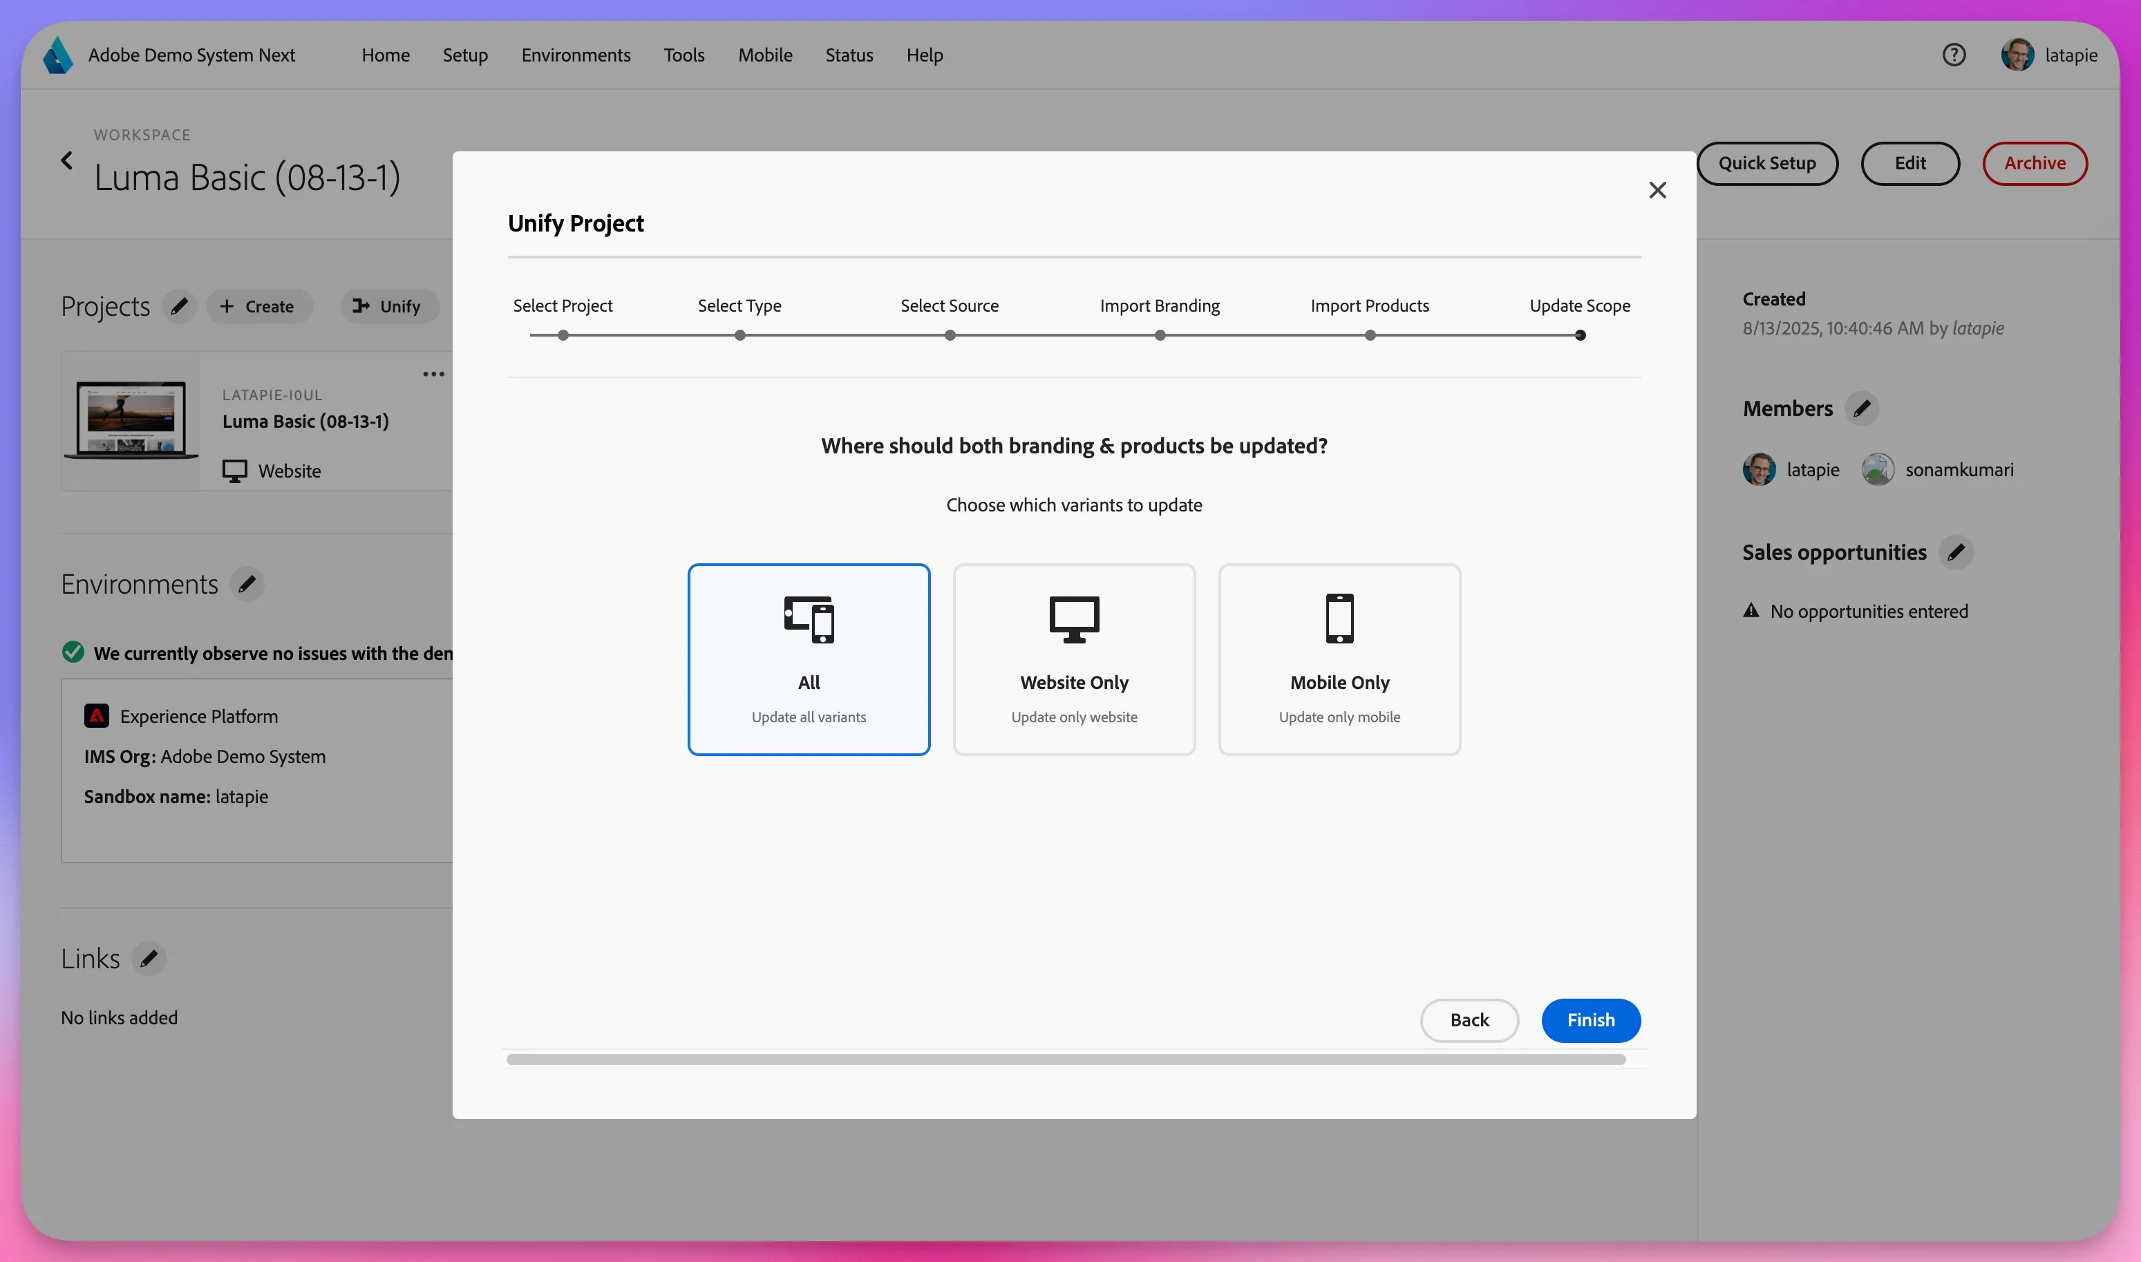Click the green status checkmark icon

click(x=73, y=652)
